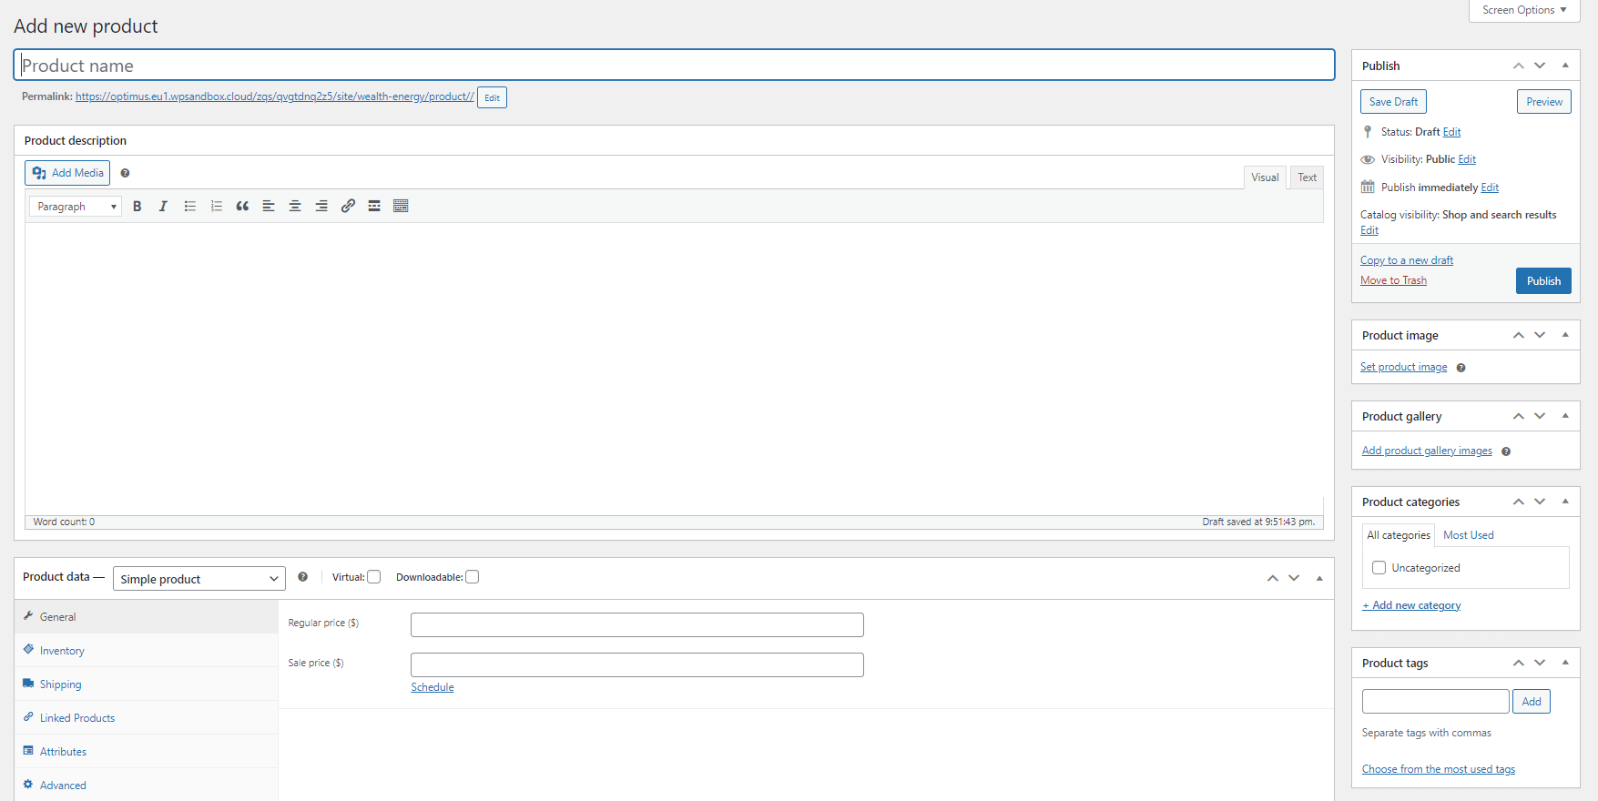Move Publish panel up
This screenshot has width=1598, height=801.
[1519, 66]
